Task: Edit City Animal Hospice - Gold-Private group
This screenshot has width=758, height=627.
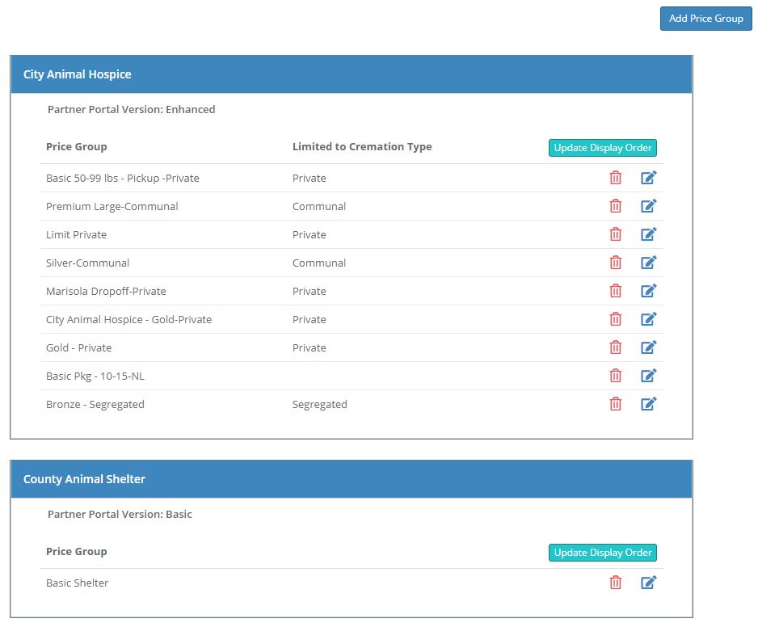Action: click(x=648, y=319)
